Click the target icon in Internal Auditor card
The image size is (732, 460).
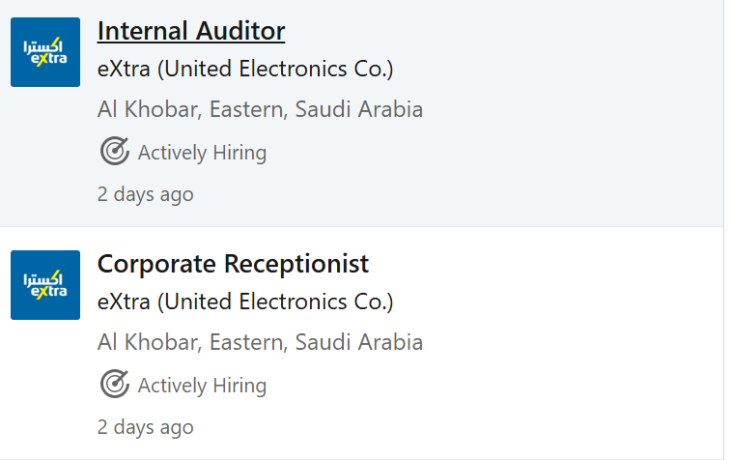click(114, 151)
